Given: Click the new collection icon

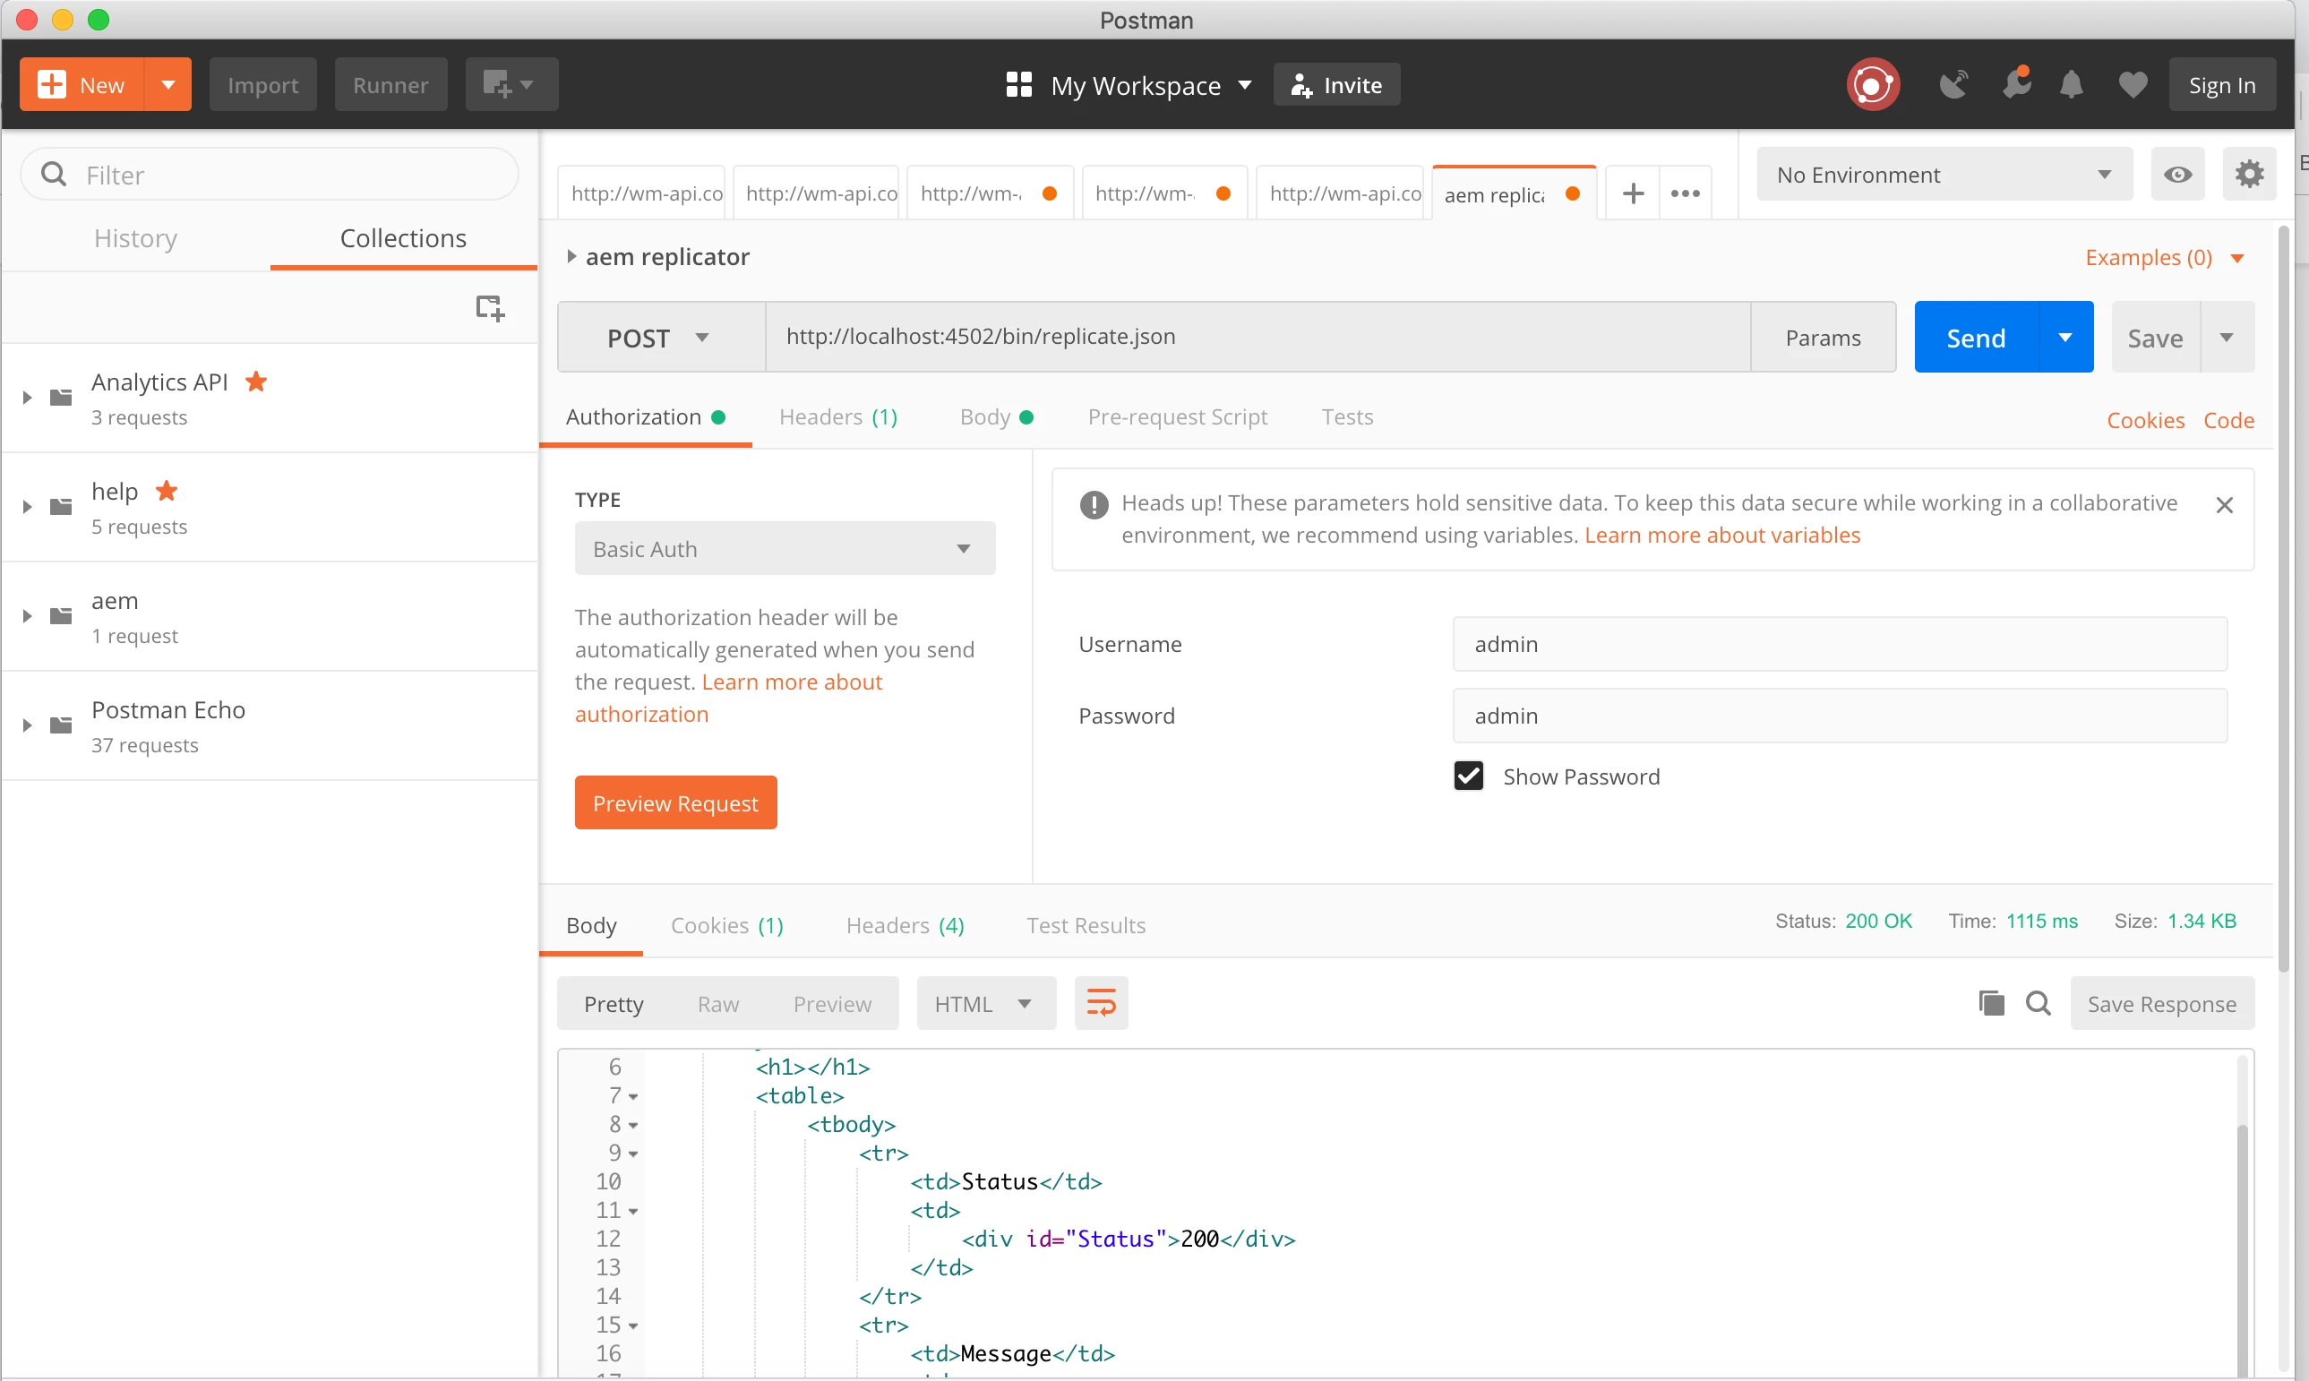Looking at the screenshot, I should 490,307.
